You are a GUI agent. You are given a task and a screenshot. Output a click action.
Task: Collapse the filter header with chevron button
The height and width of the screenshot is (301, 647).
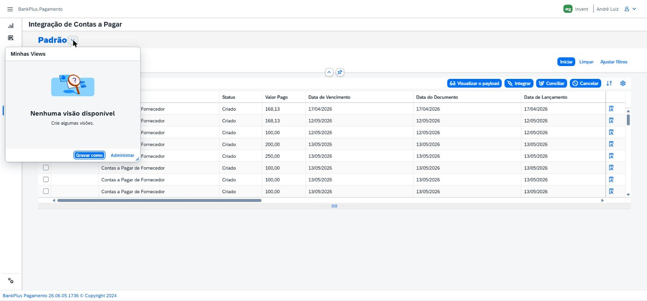(329, 72)
